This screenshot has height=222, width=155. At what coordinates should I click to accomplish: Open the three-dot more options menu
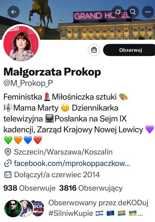click(148, 12)
